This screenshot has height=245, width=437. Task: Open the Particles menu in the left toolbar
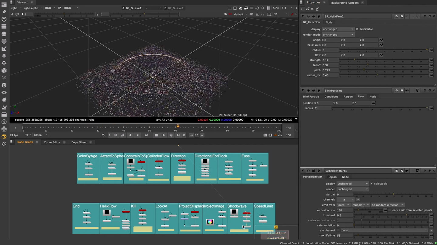tap(4, 78)
